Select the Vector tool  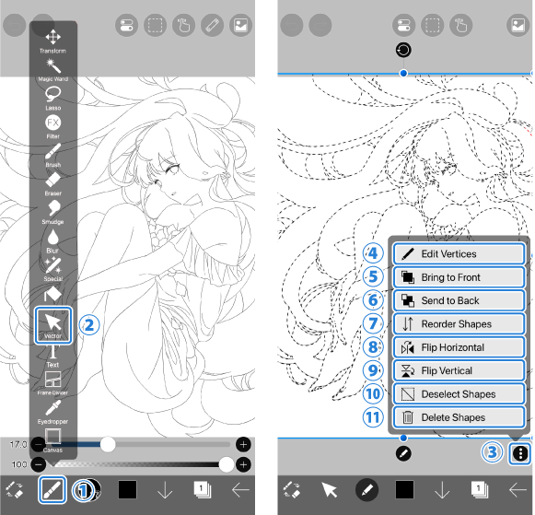point(52,325)
